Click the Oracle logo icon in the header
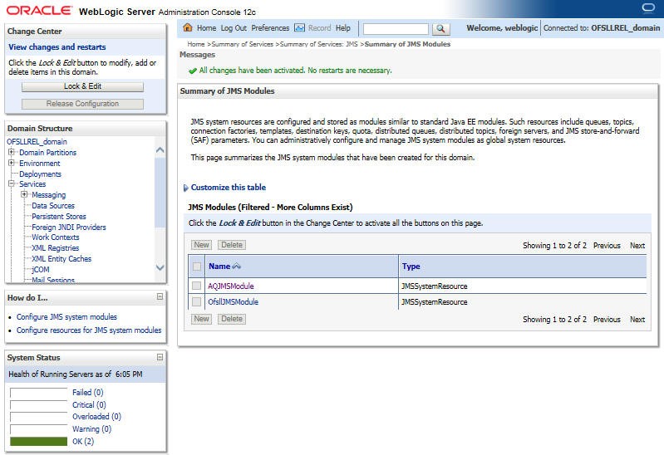The image size is (664, 455). tap(648, 8)
